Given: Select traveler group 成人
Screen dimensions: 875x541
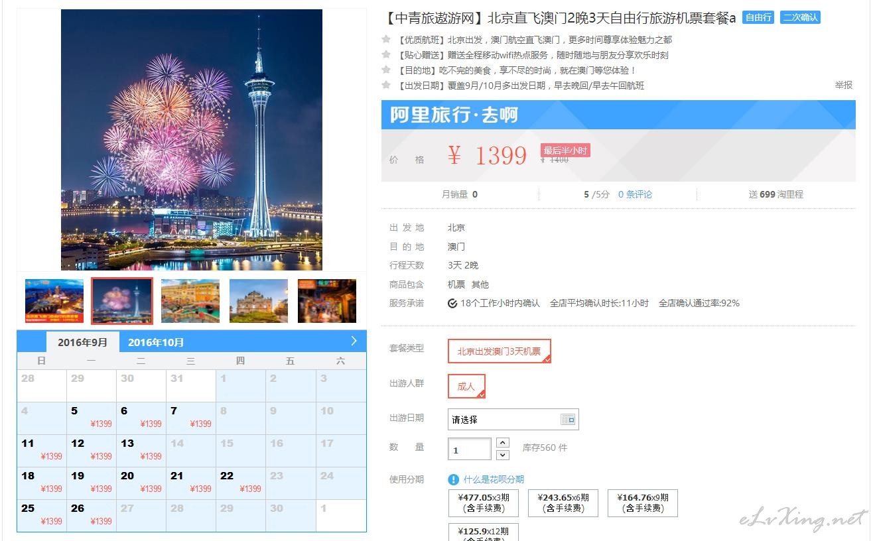Looking at the screenshot, I should coord(466,387).
